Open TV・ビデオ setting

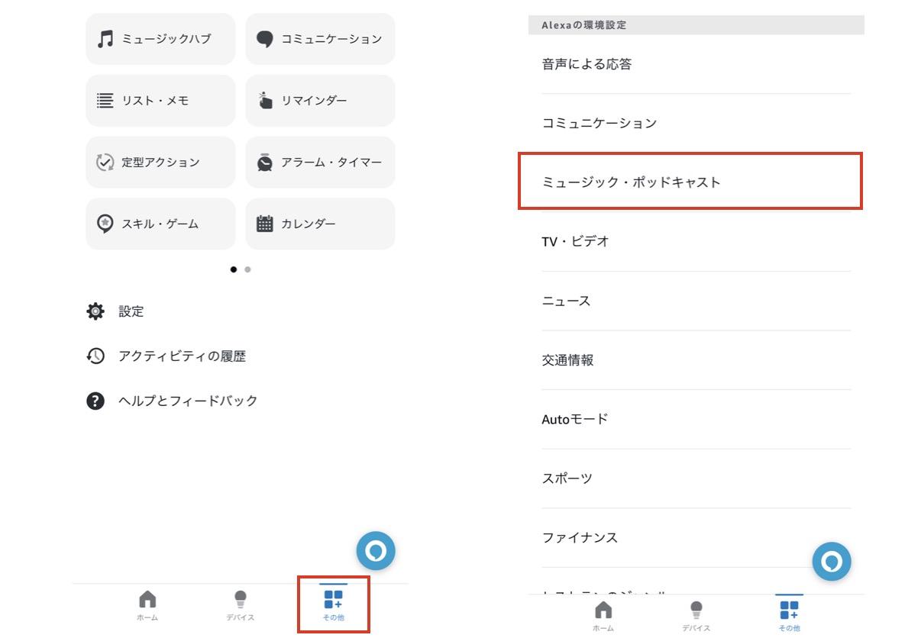[x=696, y=242]
